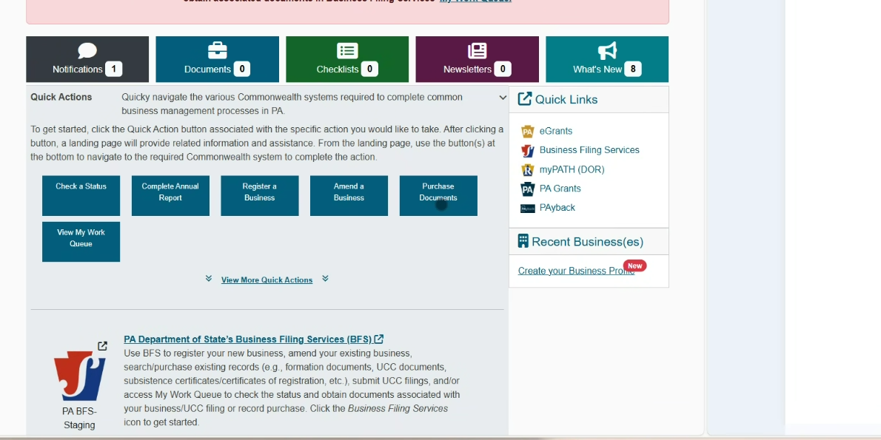This screenshot has height=440, width=881.
Task: Expand View More Quick Actions
Action: click(x=267, y=280)
